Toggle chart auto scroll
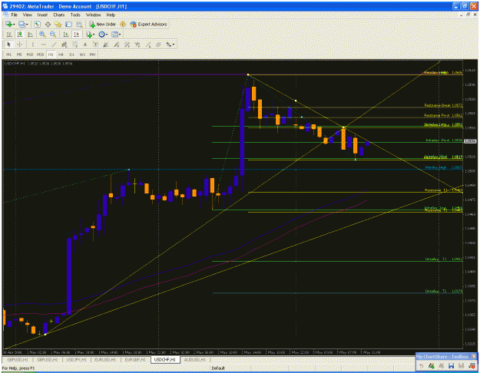Viewport: 480px width, 373px height. coord(66,35)
